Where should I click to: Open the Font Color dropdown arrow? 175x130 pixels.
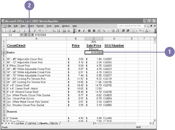coord(150,31)
